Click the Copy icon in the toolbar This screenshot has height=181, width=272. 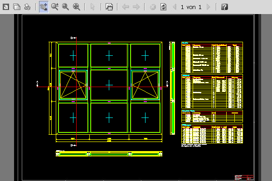[x=17, y=7]
